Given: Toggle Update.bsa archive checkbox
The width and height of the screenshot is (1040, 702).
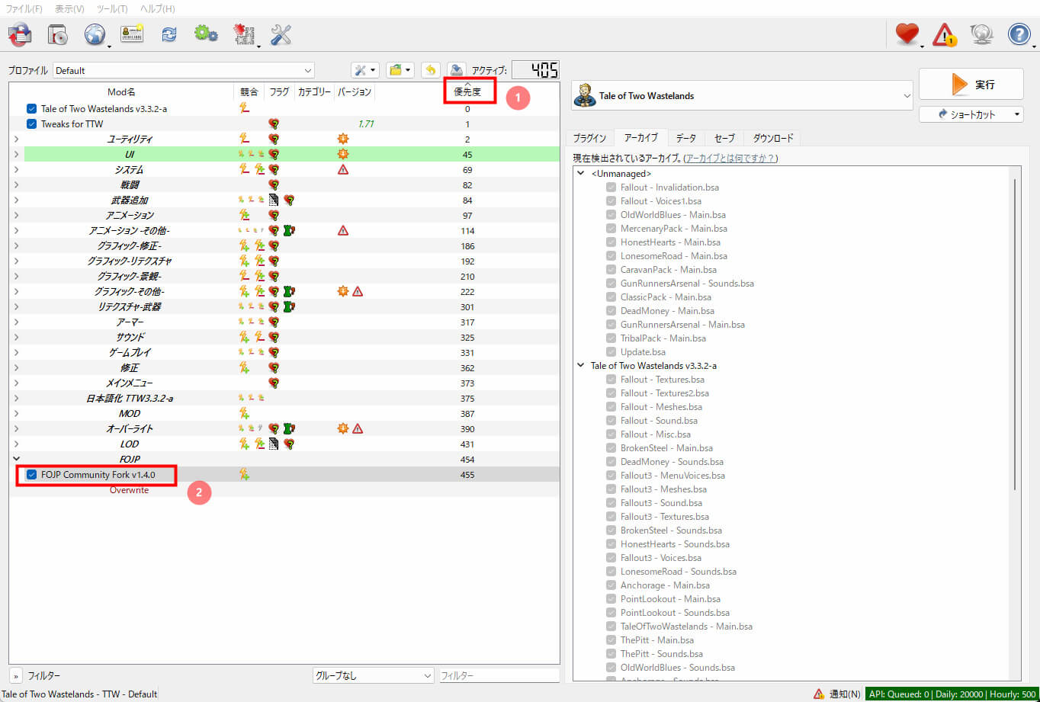Looking at the screenshot, I should pyautogui.click(x=611, y=352).
